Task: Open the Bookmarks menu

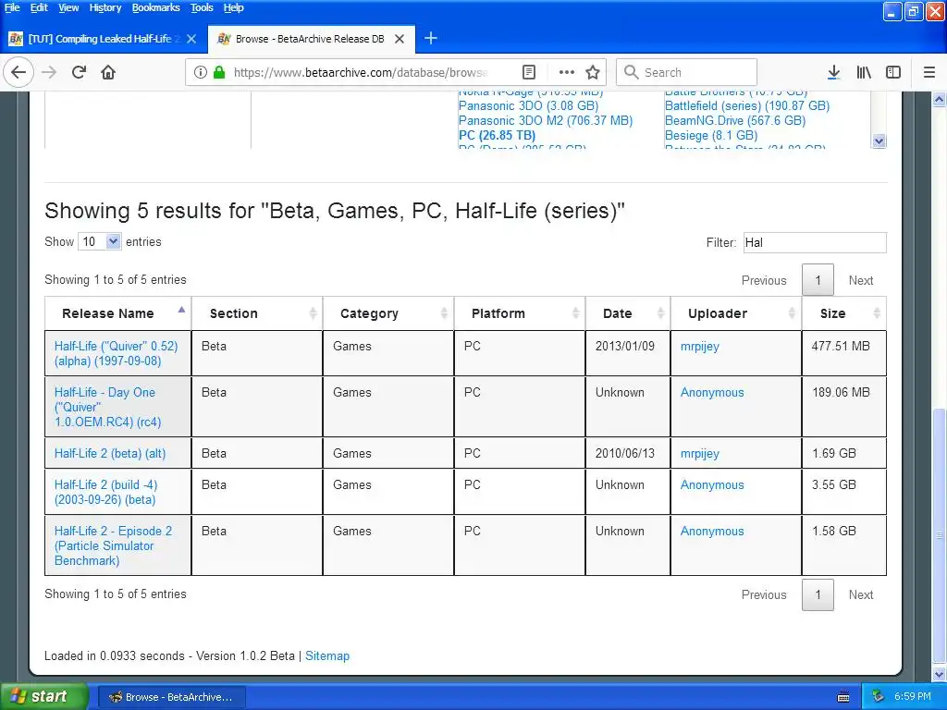Action: [x=155, y=7]
